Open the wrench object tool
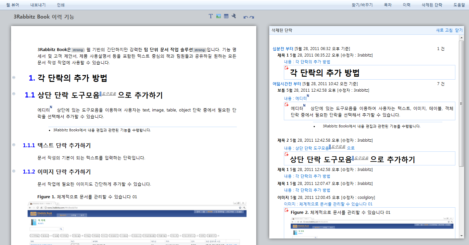The height and width of the screenshot is (245, 469). pyautogui.click(x=234, y=16)
